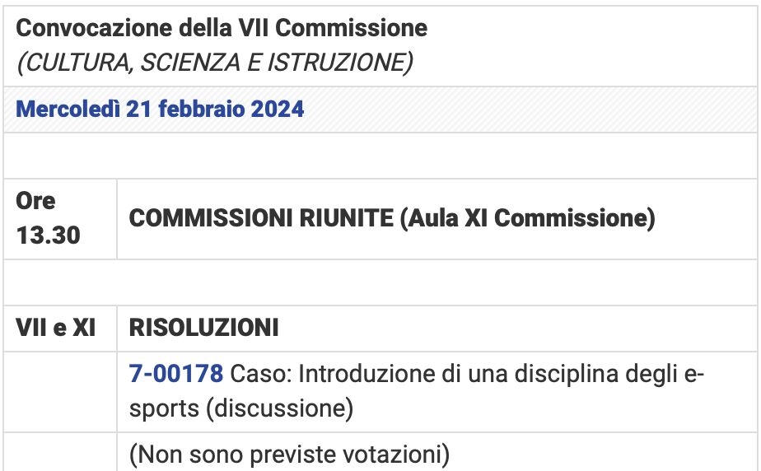Click the RISOLUZIONI section heading
Viewport: 761px width, 471px height.
point(203,328)
